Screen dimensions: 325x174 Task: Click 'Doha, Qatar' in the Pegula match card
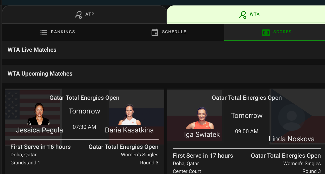pyautogui.click(x=23, y=155)
